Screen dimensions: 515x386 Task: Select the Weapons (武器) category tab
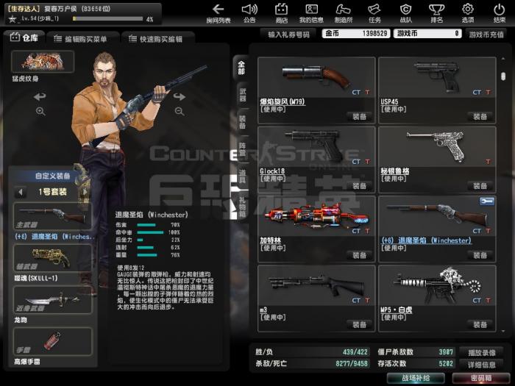coord(242,95)
